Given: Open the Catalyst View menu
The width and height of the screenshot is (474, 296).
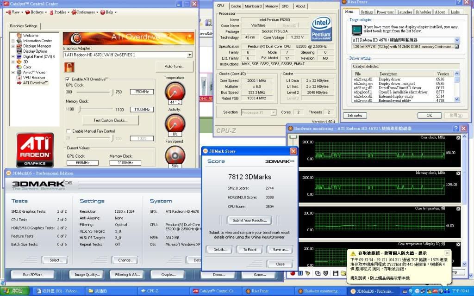Looking at the screenshot, I should click(x=14, y=12).
